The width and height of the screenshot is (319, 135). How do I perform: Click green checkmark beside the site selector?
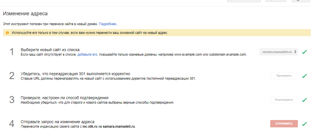(x=304, y=52)
